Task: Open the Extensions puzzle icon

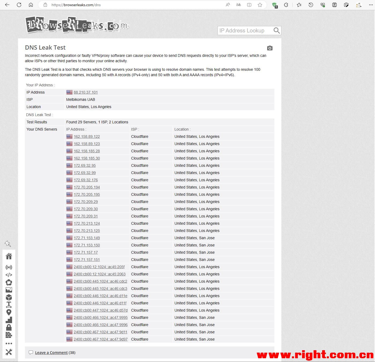Action: pyautogui.click(x=286, y=5)
